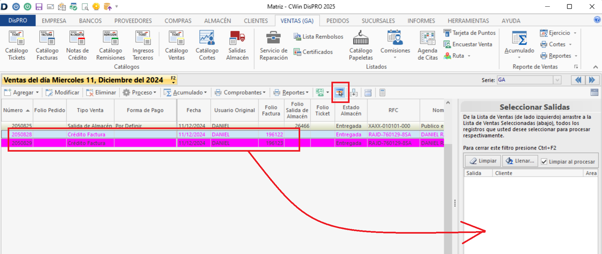Select the sale row 2050829
602x254 pixels.
(x=22, y=143)
